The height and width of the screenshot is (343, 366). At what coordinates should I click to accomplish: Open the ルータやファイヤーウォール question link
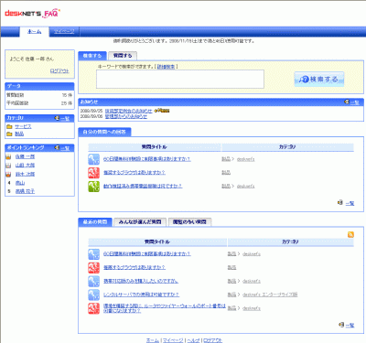coord(165,308)
